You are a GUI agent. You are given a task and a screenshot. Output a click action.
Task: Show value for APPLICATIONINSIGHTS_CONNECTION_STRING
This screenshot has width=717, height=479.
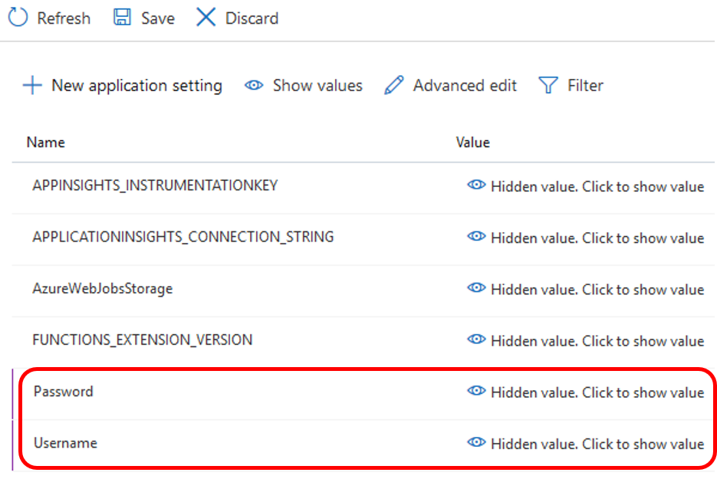point(476,237)
